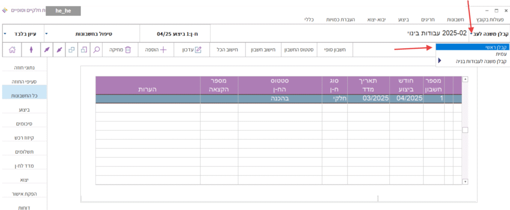This screenshot has height=210, width=510.
Task: Open the קבלן משנה contractor type dropdown
Action: (471, 34)
